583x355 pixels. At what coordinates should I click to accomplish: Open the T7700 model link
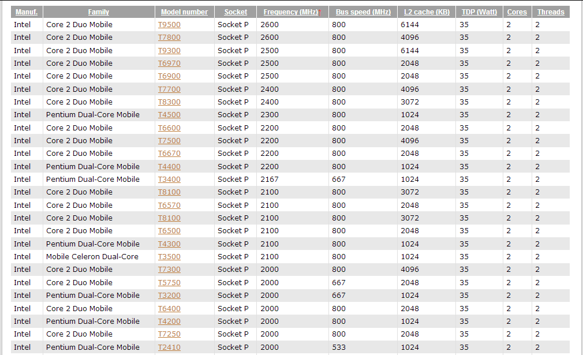pyautogui.click(x=169, y=89)
